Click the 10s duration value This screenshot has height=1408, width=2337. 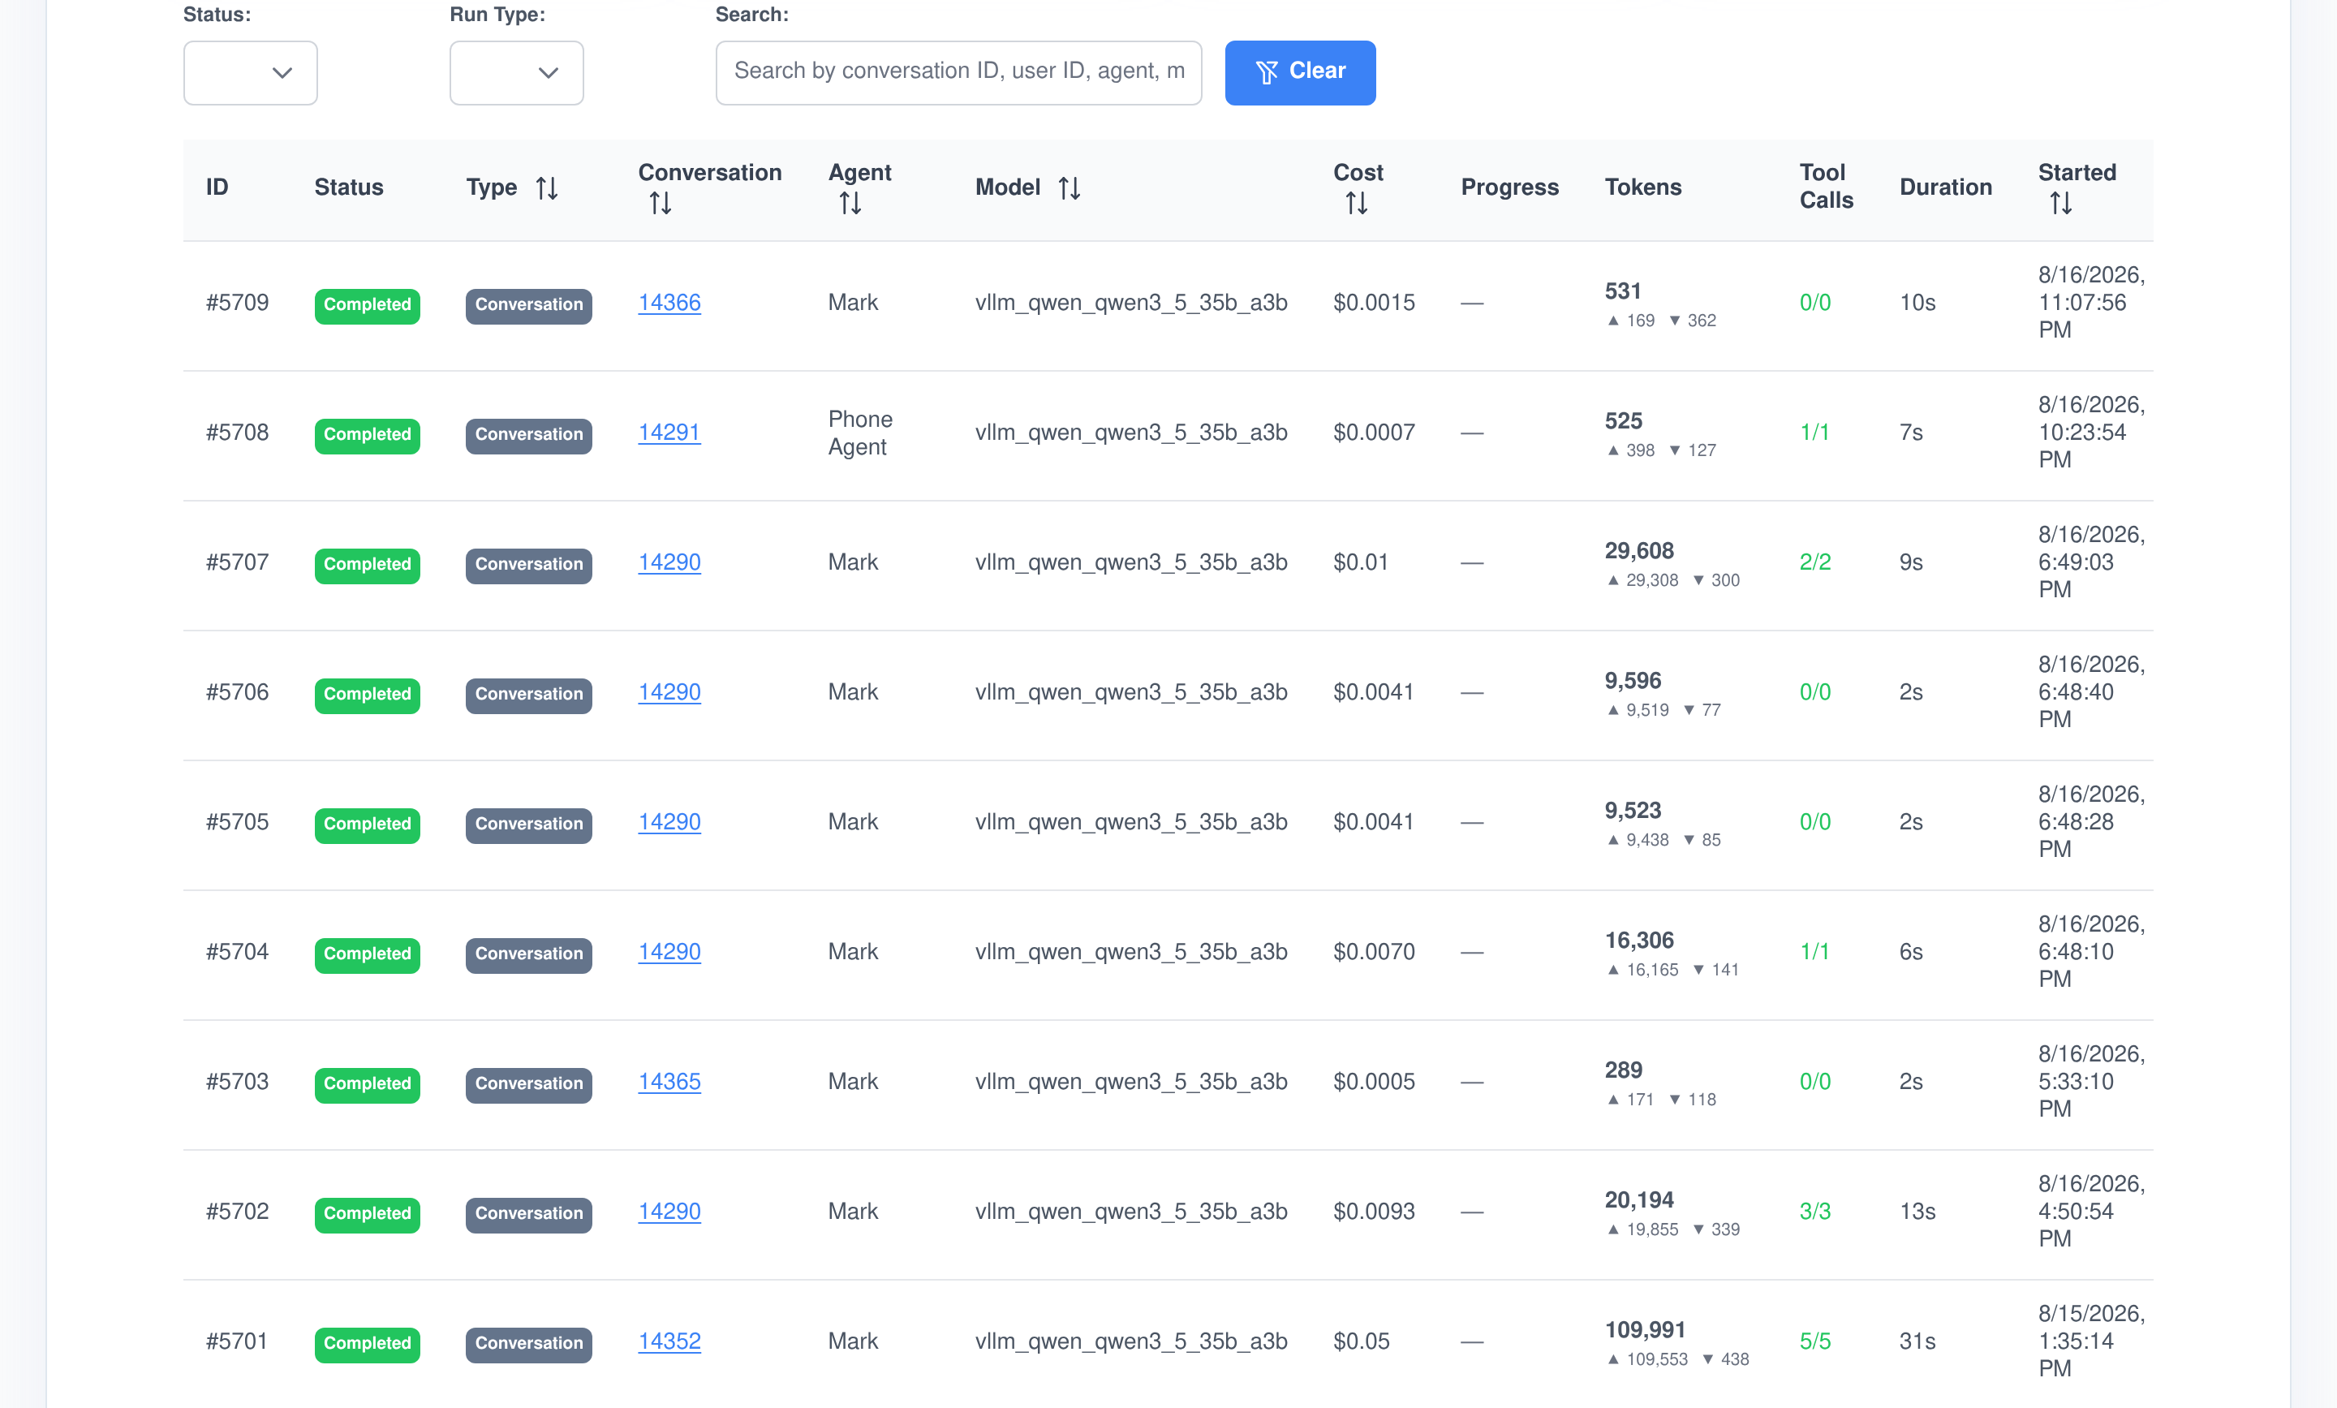point(1917,303)
